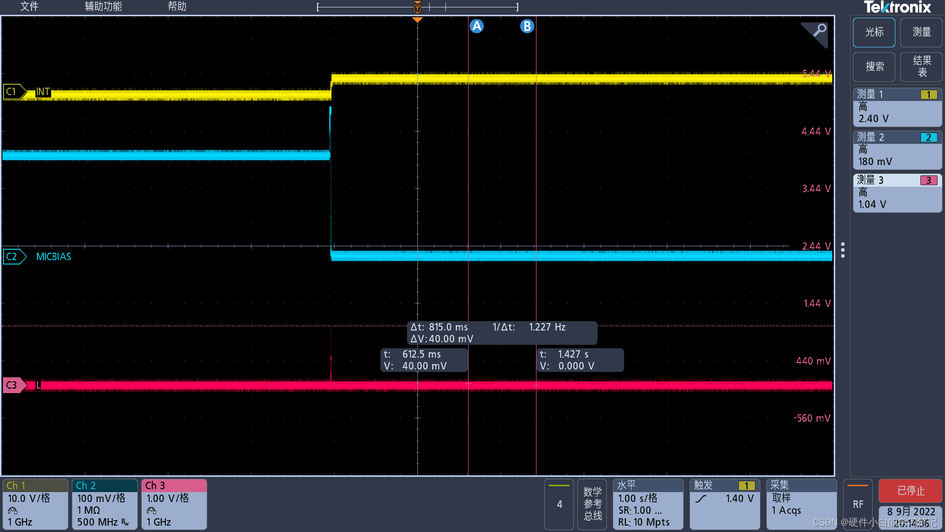Click the results bar drag handle dots
Screen dimensions: 945x532
pos(843,250)
